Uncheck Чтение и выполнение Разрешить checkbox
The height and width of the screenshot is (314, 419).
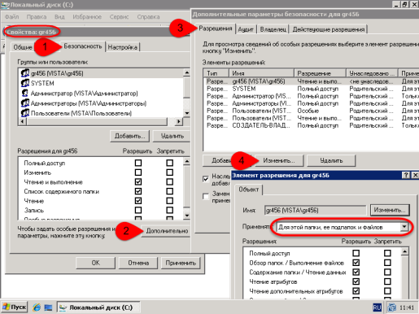pyautogui.click(x=138, y=181)
